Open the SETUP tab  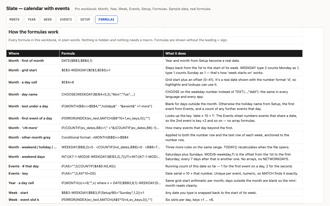[x=85, y=20]
